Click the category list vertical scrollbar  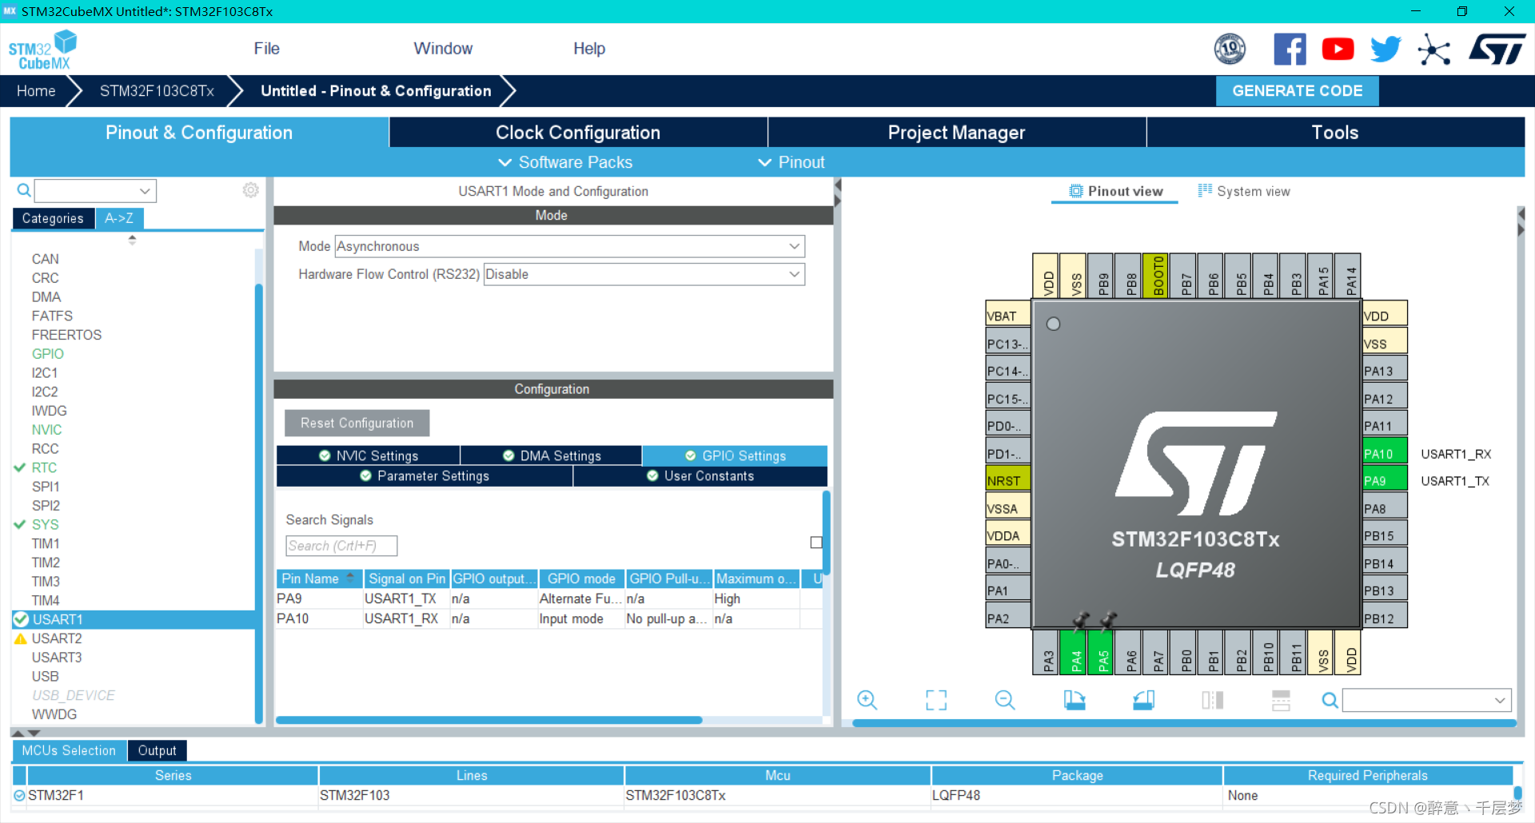(259, 503)
